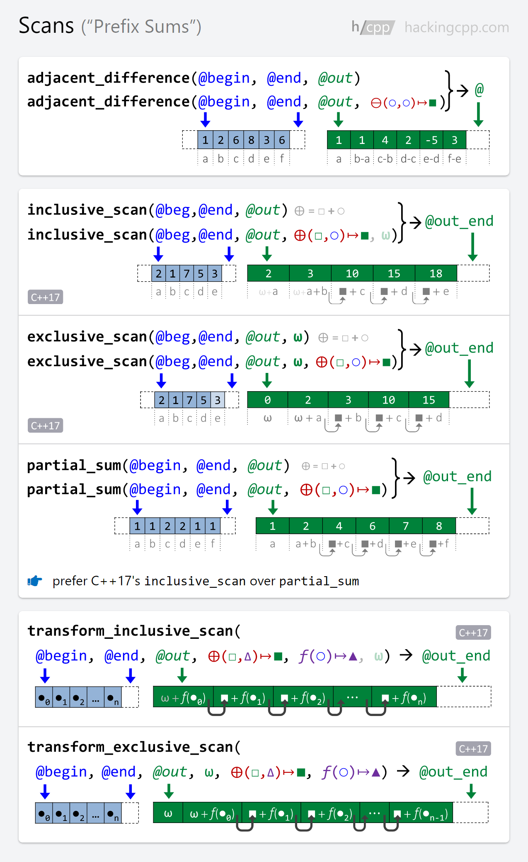
Task: Click the "c-b" label under adjacent_difference output
Action: pyautogui.click(x=385, y=159)
